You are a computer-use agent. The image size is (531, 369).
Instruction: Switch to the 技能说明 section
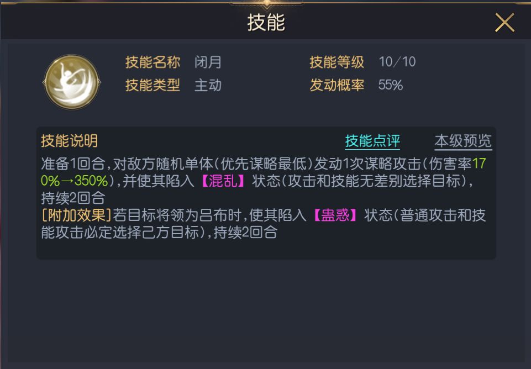pyautogui.click(x=68, y=140)
